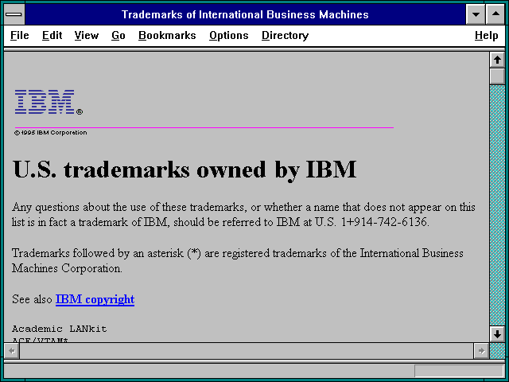Viewport: 509px width, 382px height.
Task: Click the "© 1995 IBM Corporation" text
Action: click(x=51, y=133)
